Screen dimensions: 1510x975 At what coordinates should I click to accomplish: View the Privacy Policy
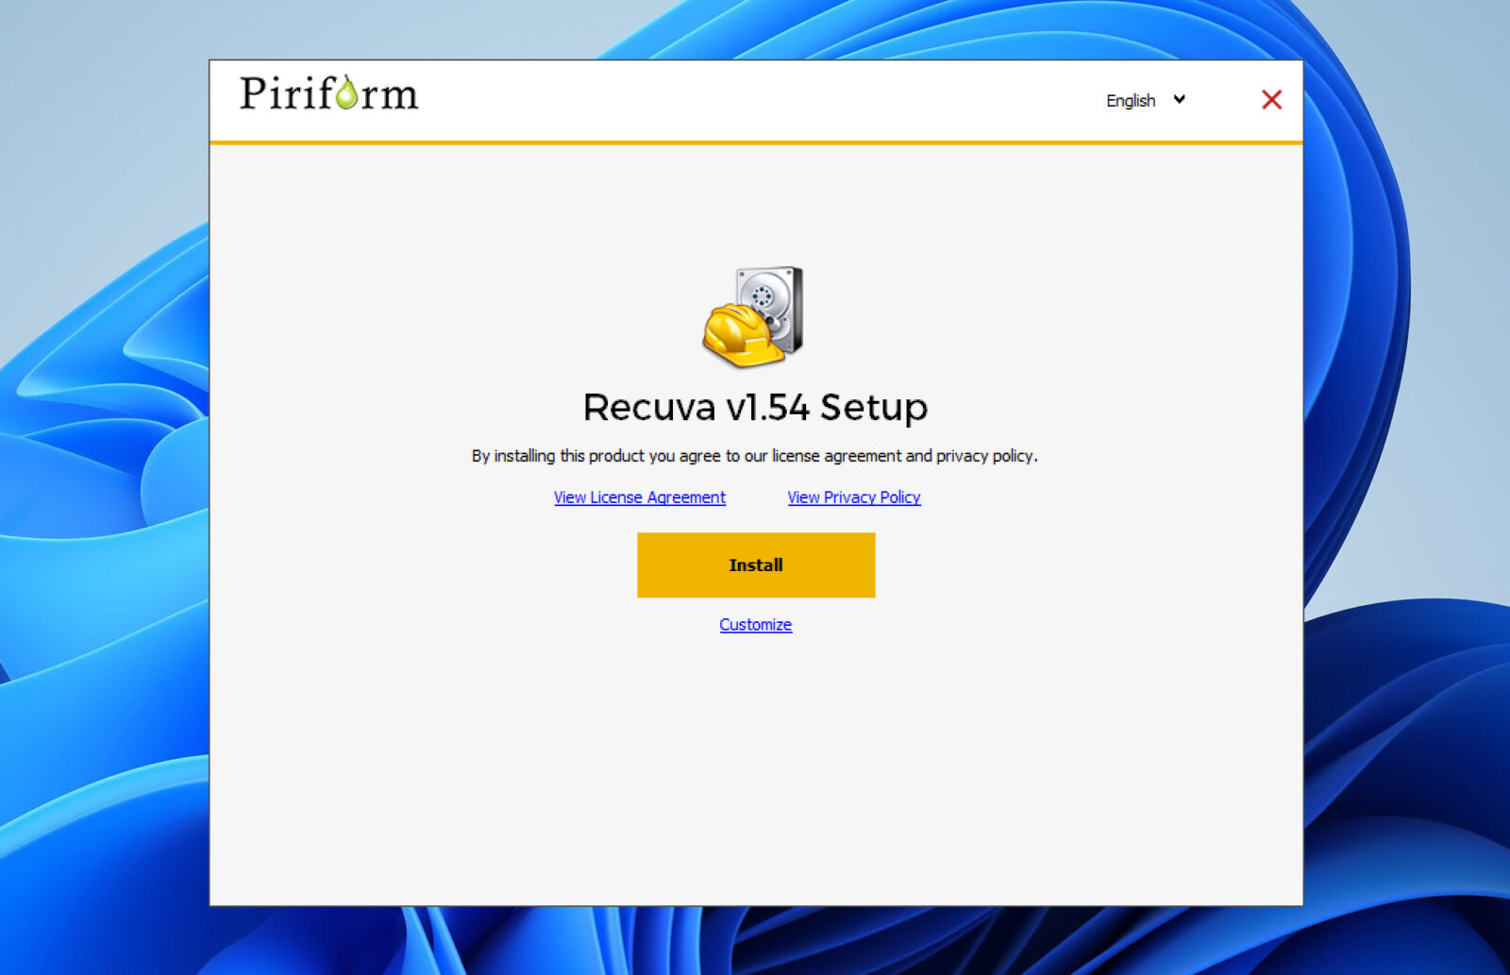[853, 497]
